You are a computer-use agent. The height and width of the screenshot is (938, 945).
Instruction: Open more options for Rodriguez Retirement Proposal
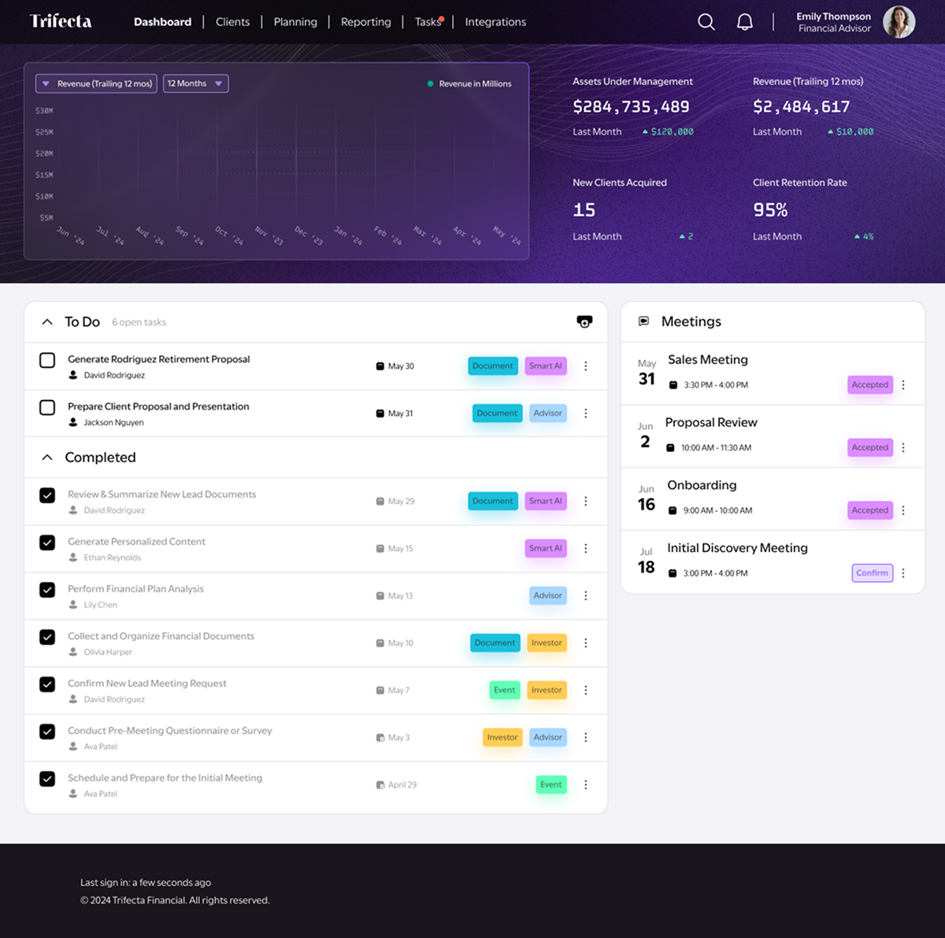[x=586, y=366]
